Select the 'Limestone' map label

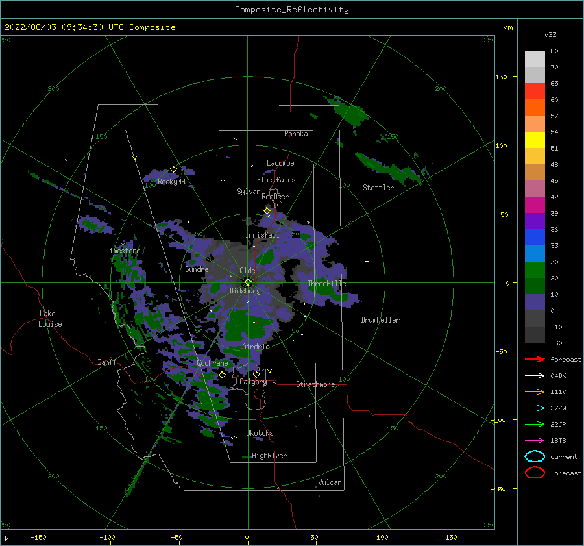click(x=123, y=251)
